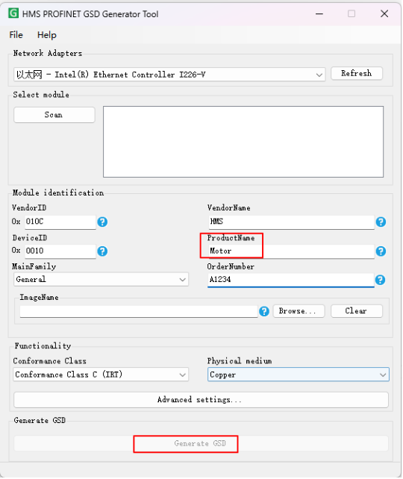Open the Conformance Class dropdown

point(101,375)
